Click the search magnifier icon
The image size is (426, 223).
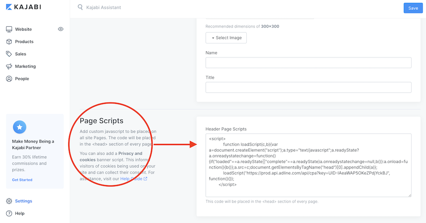click(x=80, y=7)
